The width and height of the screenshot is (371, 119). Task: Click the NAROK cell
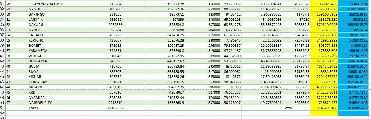tap(57, 30)
